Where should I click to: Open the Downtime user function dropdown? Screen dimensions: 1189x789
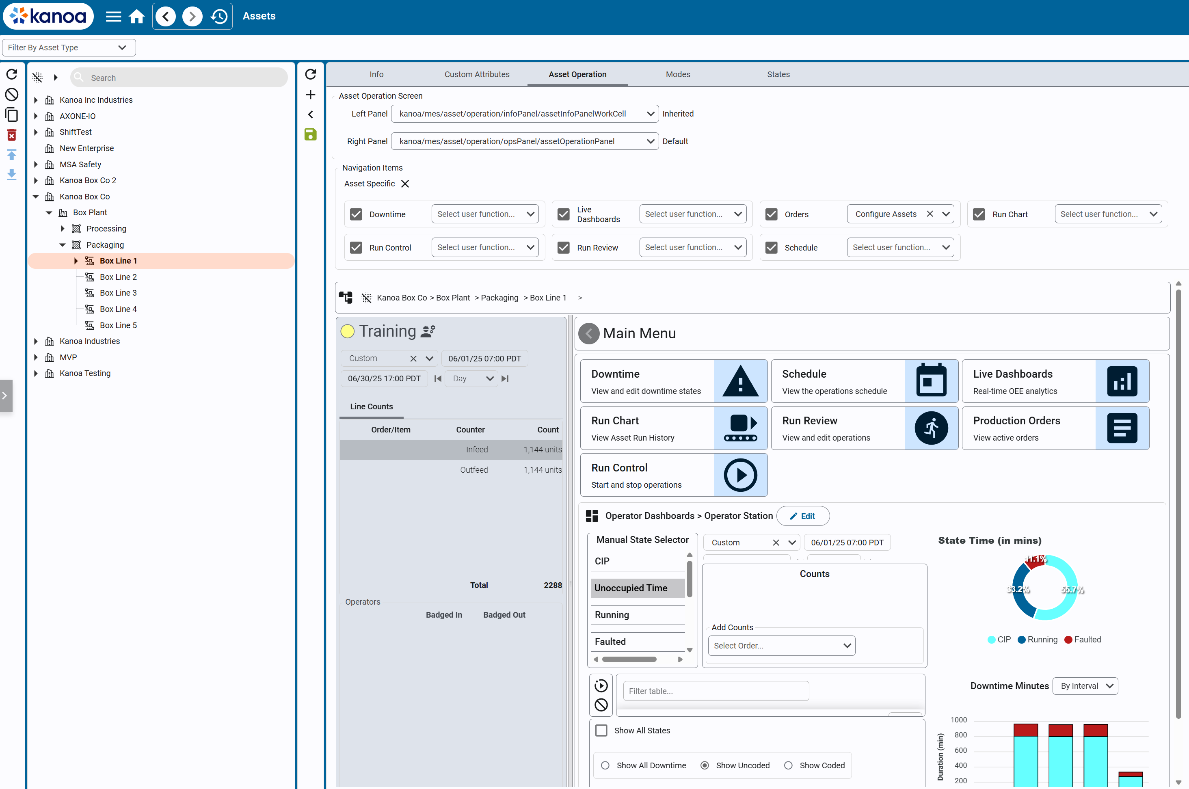tap(485, 214)
